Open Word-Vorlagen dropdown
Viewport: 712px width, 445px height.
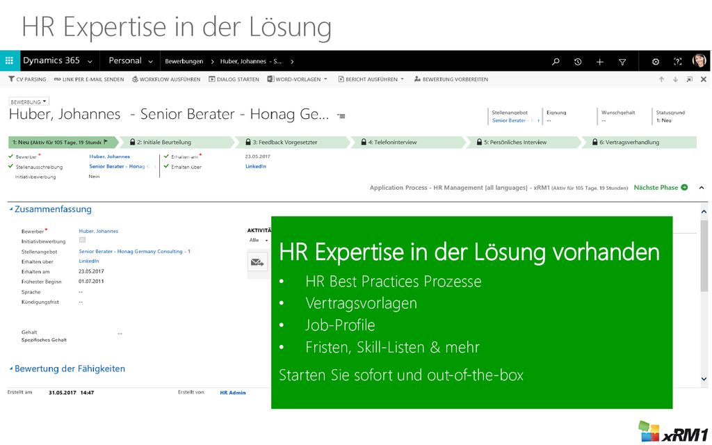297,79
